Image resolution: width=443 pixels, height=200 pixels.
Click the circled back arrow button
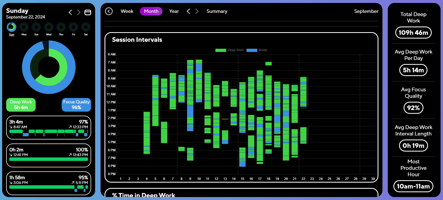coord(109,11)
